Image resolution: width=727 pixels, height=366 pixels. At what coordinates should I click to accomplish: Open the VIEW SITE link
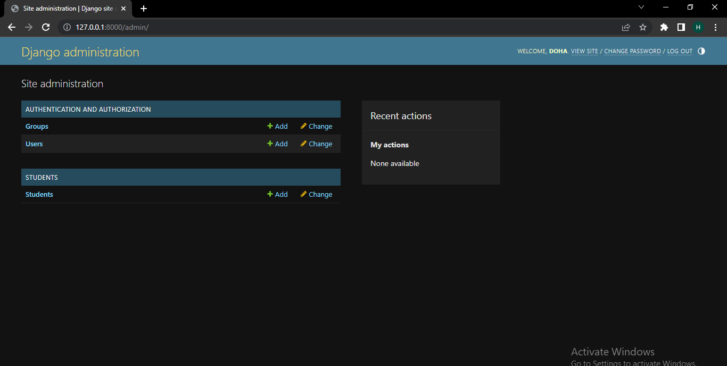point(584,51)
